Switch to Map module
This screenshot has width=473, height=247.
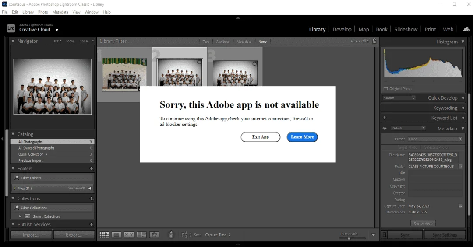click(x=364, y=29)
